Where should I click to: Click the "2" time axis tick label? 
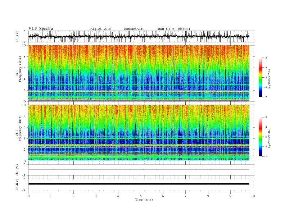pyautogui.click(x=73, y=196)
